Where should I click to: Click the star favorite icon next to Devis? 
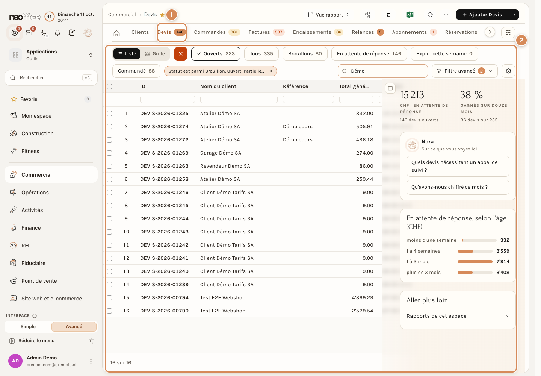pyautogui.click(x=162, y=15)
